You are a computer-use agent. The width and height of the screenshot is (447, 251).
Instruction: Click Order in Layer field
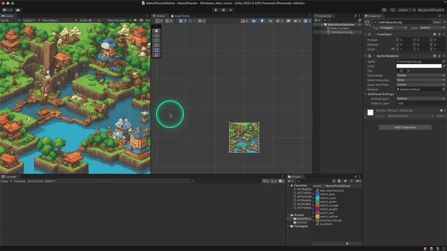click(421, 103)
